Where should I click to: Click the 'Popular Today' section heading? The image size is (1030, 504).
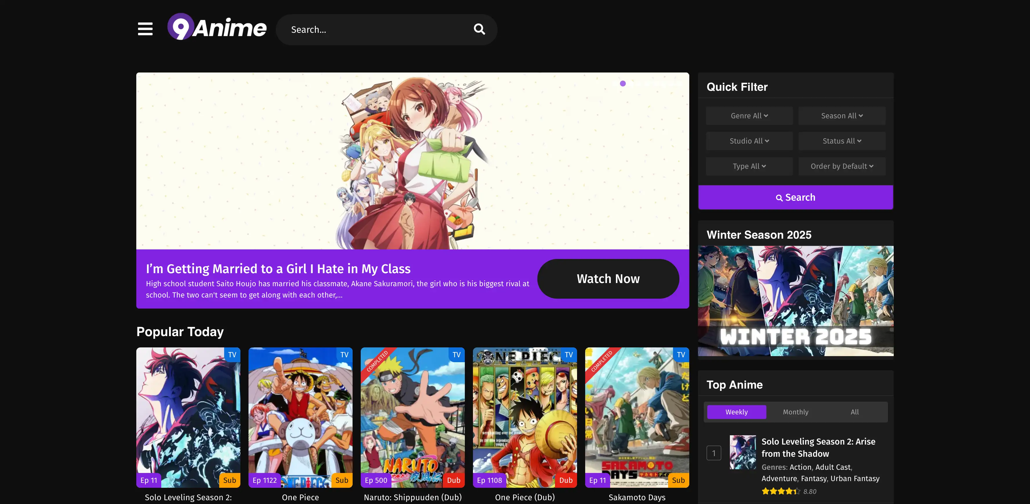point(180,331)
